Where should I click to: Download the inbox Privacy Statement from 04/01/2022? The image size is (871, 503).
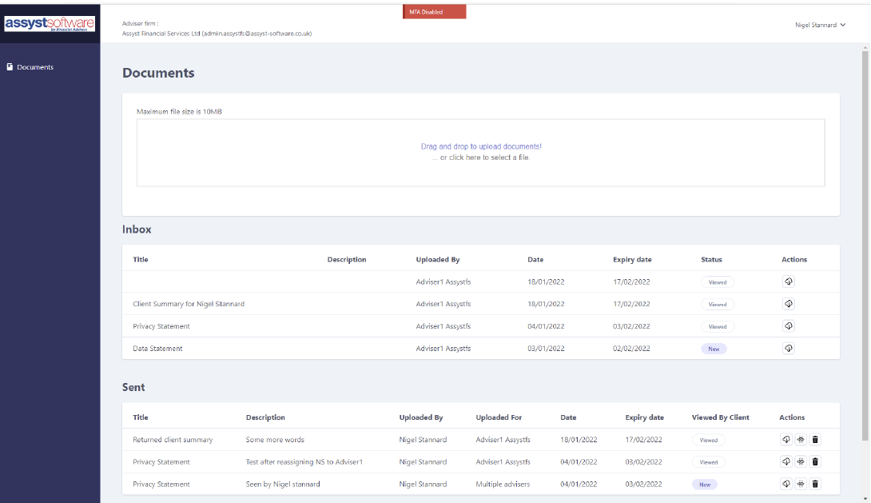(788, 326)
